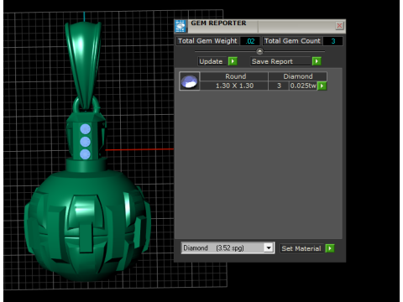Click the green arrow next to Set Material
403x302 pixels.
pos(330,248)
